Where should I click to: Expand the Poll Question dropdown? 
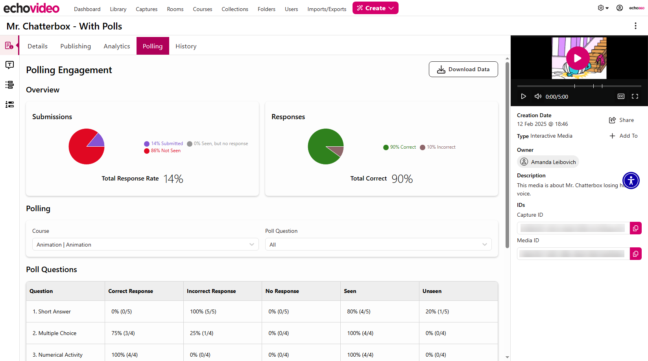[378, 245]
